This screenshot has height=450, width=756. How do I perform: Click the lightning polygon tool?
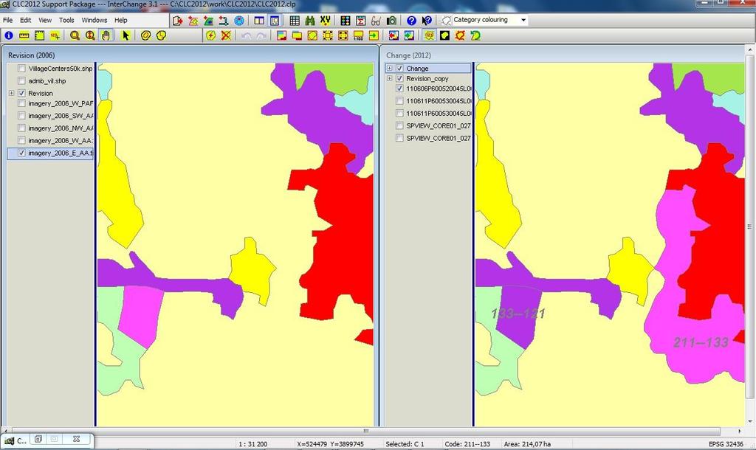coord(210,35)
